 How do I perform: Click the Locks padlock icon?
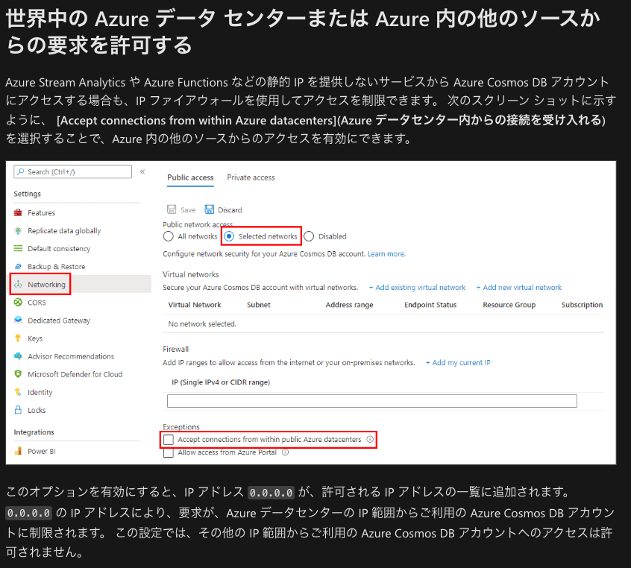pos(18,410)
